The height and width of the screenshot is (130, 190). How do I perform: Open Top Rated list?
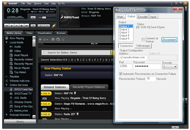point(20,72)
